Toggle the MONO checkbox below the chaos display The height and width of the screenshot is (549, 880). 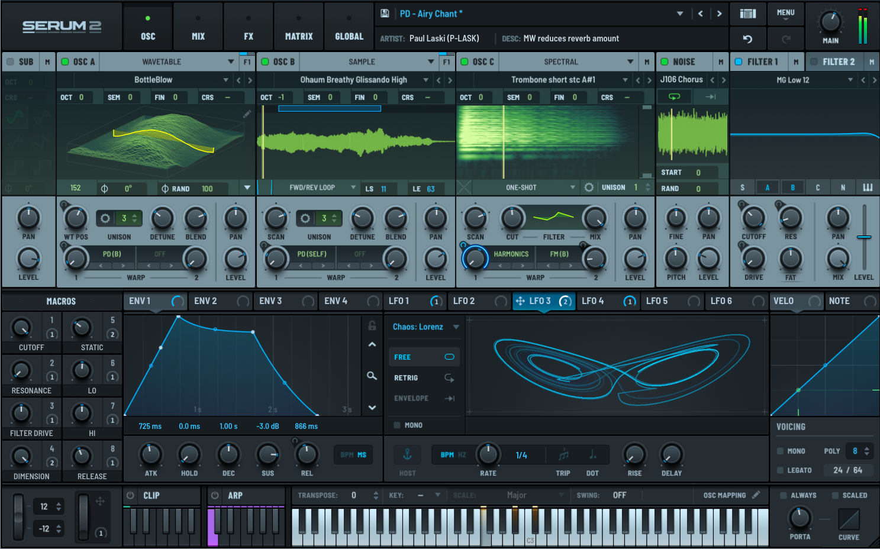pyautogui.click(x=397, y=425)
